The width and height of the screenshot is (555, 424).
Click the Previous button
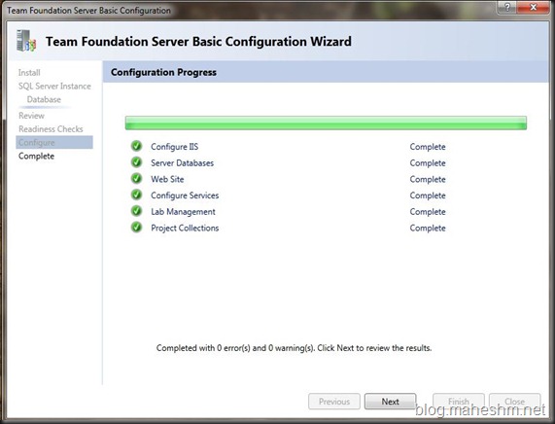(x=334, y=402)
